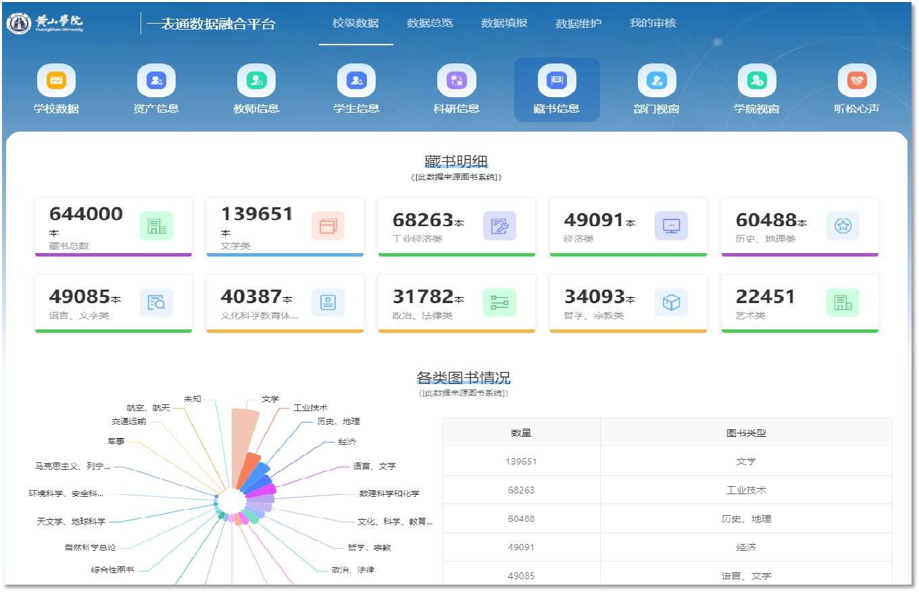The image size is (919, 592).
Task: Click the 天文学、地球科学 chart label
Action: (x=71, y=521)
